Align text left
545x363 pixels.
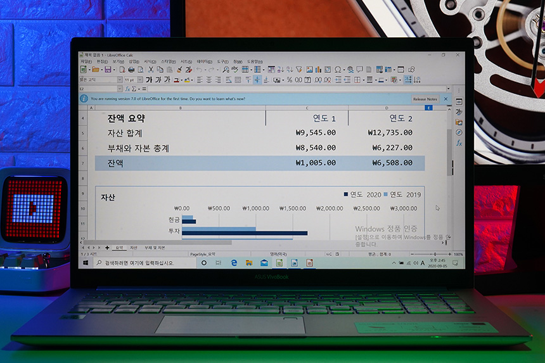point(200,80)
